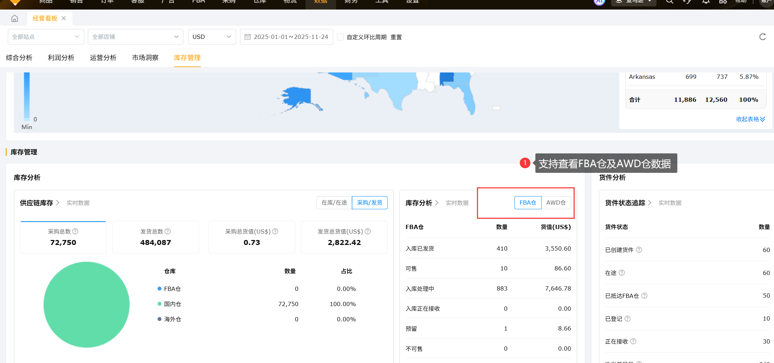Open the 全部店铺 dropdown

coord(135,37)
